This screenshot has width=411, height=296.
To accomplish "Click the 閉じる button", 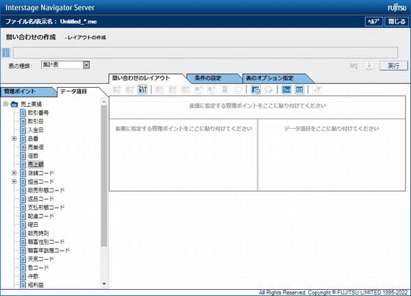I will tap(397, 21).
